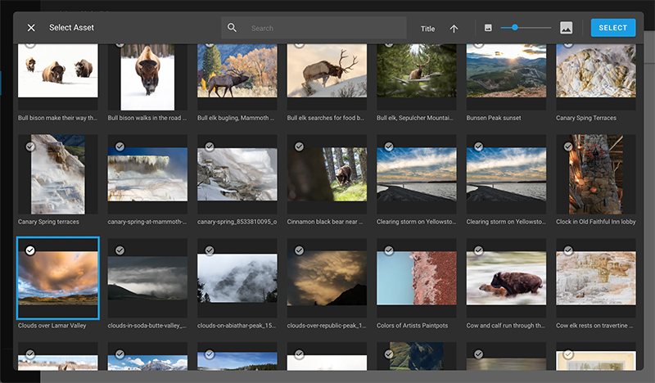Select the Colors of Artists Paintpots thumbnail
The height and width of the screenshot is (383, 655).
pyautogui.click(x=417, y=277)
